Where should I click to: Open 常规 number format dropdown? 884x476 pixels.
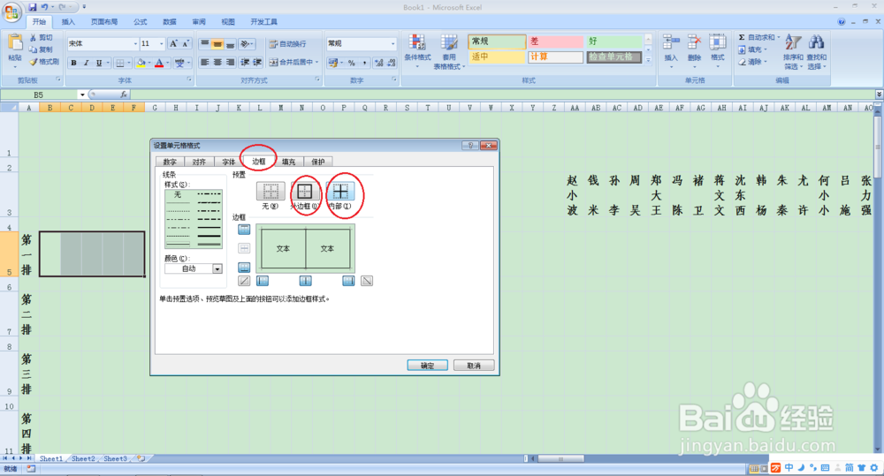point(393,44)
